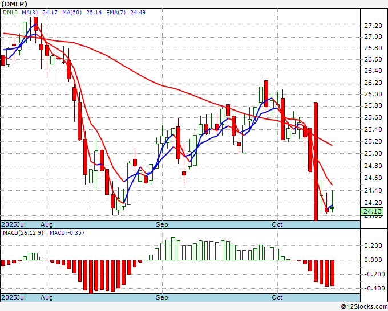
Task: Click 2025Jul on the MACD timeline
Action: point(13,297)
